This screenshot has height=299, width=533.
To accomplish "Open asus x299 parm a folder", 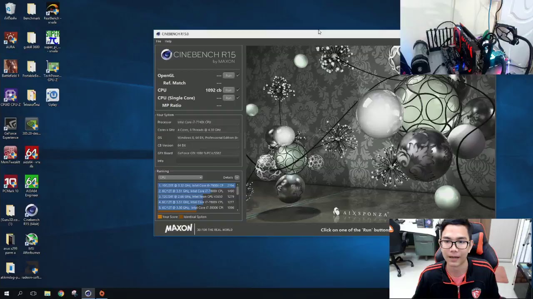I will tap(10, 244).
